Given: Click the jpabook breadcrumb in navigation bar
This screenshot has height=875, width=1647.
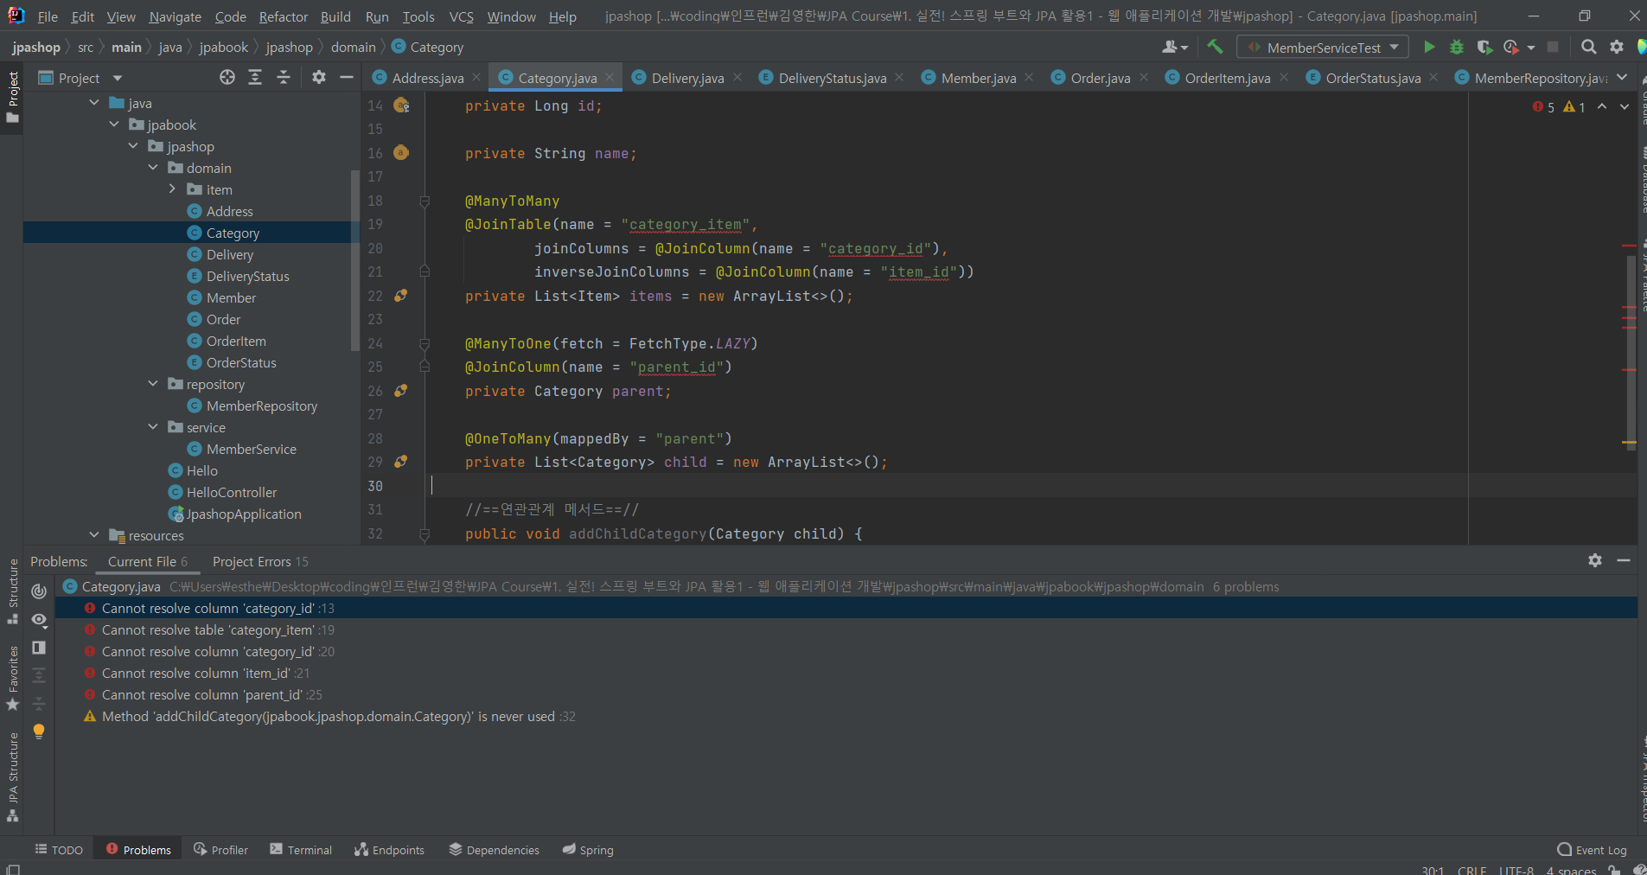Looking at the screenshot, I should [223, 47].
